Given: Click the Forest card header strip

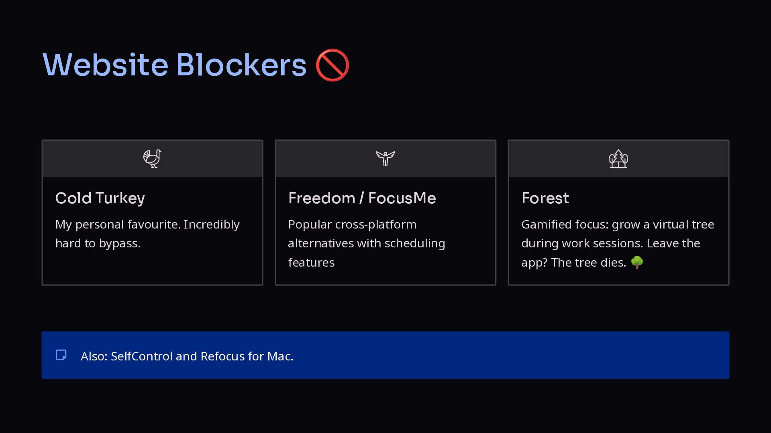Looking at the screenshot, I should pos(618,159).
